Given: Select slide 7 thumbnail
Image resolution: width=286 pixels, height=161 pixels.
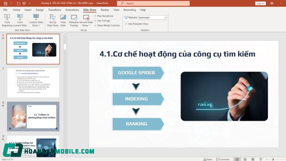Looking at the screenshot, I should (33, 83).
